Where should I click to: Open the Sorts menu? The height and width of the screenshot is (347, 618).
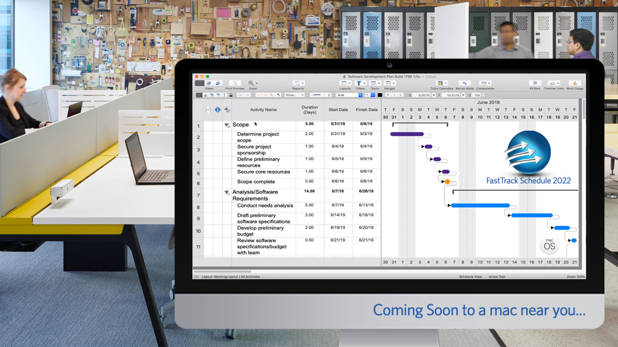[x=374, y=83]
